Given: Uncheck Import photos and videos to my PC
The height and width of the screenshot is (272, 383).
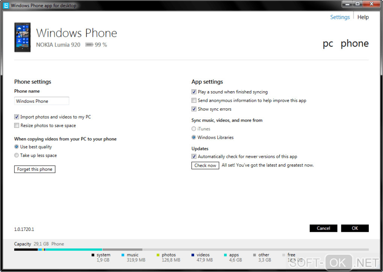Looking at the screenshot, I should pos(17,117).
